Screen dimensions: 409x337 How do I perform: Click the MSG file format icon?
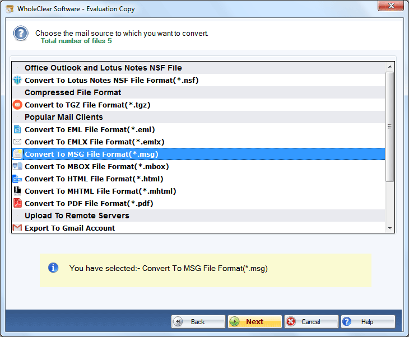17,154
